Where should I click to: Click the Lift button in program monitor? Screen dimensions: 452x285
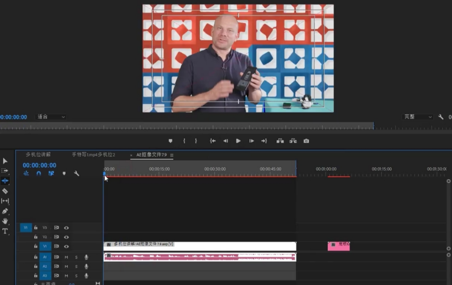(x=280, y=141)
